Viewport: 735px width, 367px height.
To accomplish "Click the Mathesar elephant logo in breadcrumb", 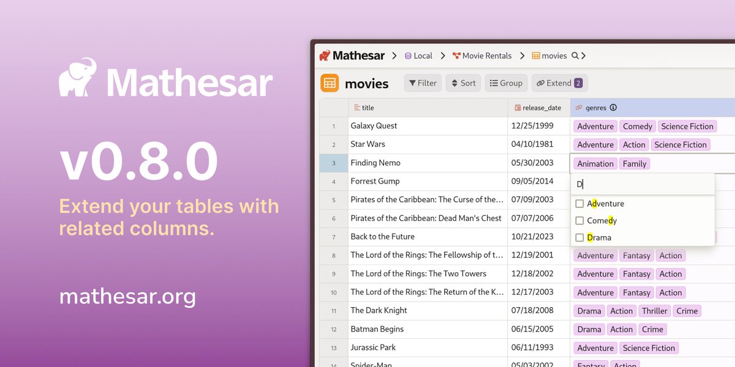I will click(325, 56).
